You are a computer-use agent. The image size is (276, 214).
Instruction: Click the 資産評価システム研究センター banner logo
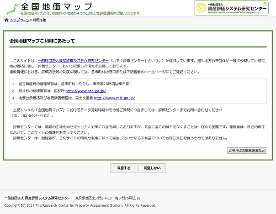231,8
